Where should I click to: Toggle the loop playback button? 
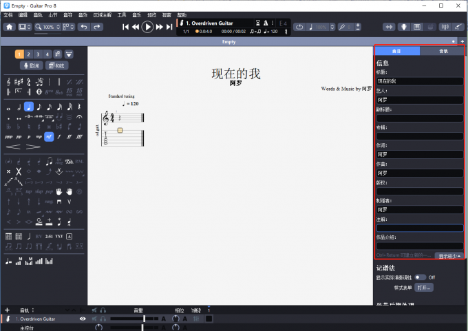[299, 27]
